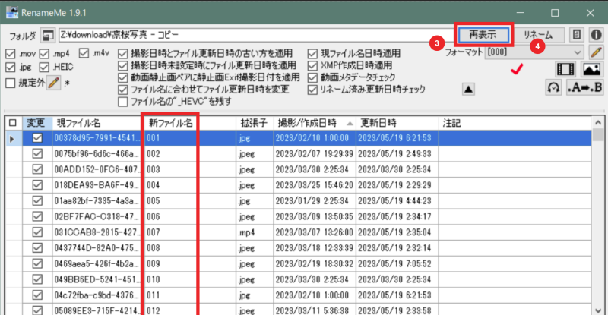
Task: Toggle XMP作成日時適用 checkbox
Action: (x=312, y=65)
